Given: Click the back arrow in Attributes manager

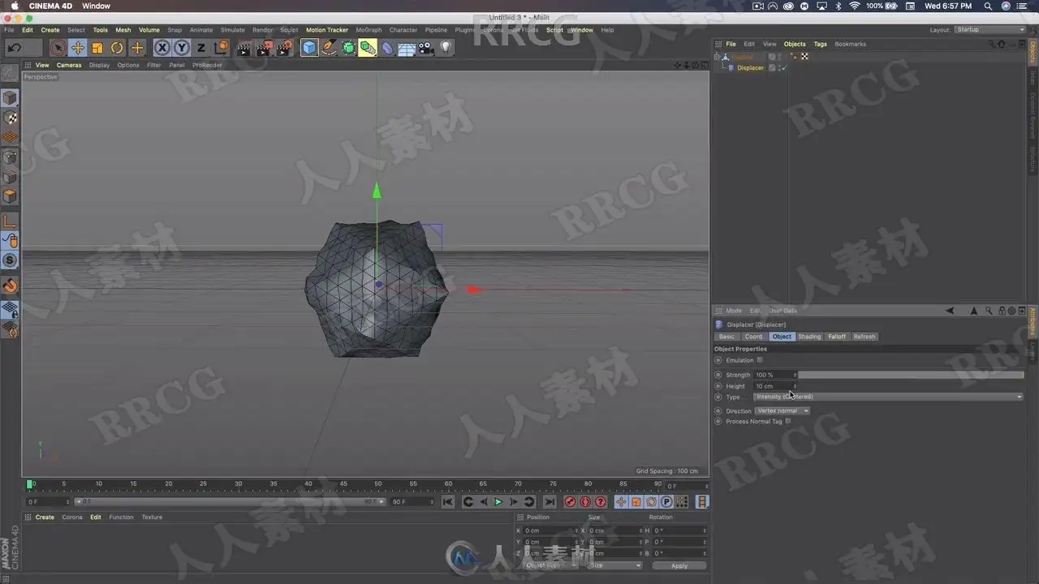Looking at the screenshot, I should (951, 311).
